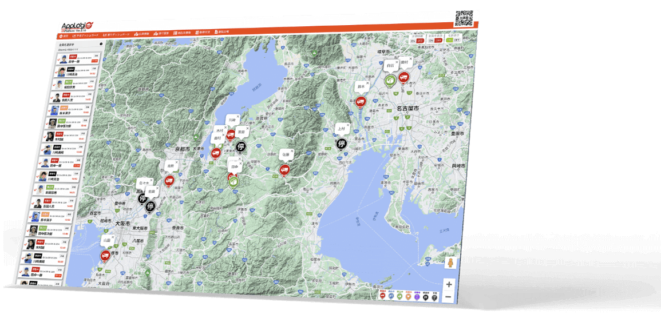Screen dimensions: 661x326
Task: Open the 運転日報 menu item at bar end
Action: tap(221, 31)
